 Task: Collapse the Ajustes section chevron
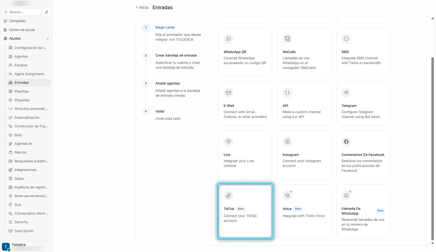point(48,39)
